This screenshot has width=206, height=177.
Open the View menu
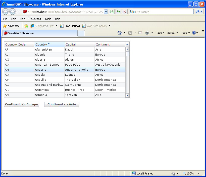[23, 19]
